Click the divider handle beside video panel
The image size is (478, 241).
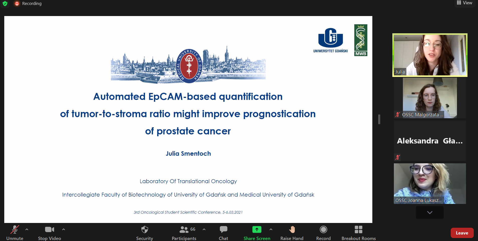379,119
